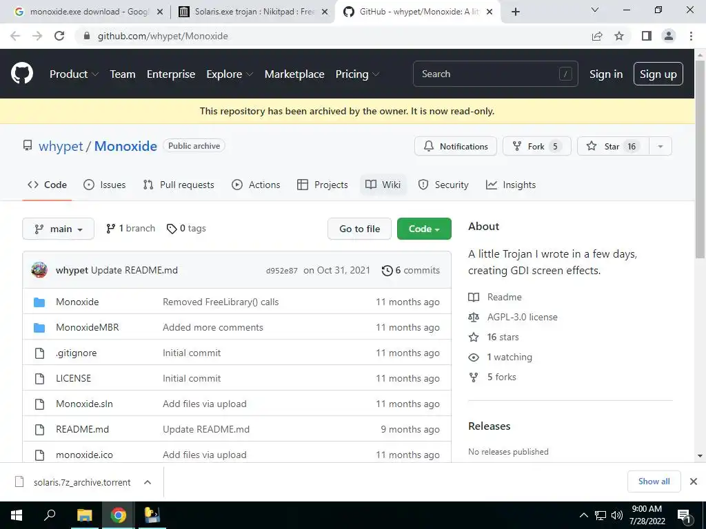This screenshot has width=706, height=529.
Task: Click the Sign up button
Action: click(x=658, y=74)
